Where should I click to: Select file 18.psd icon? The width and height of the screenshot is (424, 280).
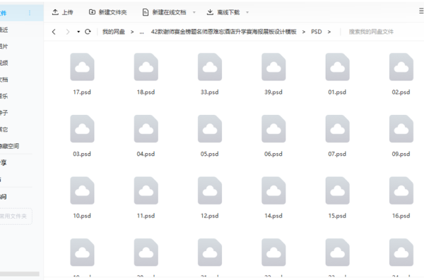click(x=146, y=67)
